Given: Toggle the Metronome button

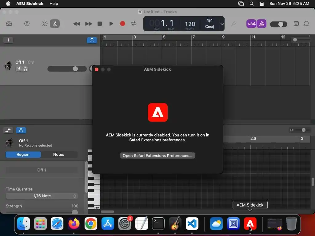Looking at the screenshot, I should [x=261, y=24].
